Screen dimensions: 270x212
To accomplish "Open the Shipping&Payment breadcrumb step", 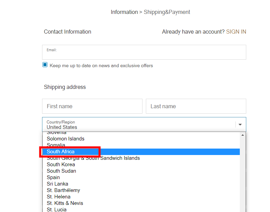I will [167, 12].
